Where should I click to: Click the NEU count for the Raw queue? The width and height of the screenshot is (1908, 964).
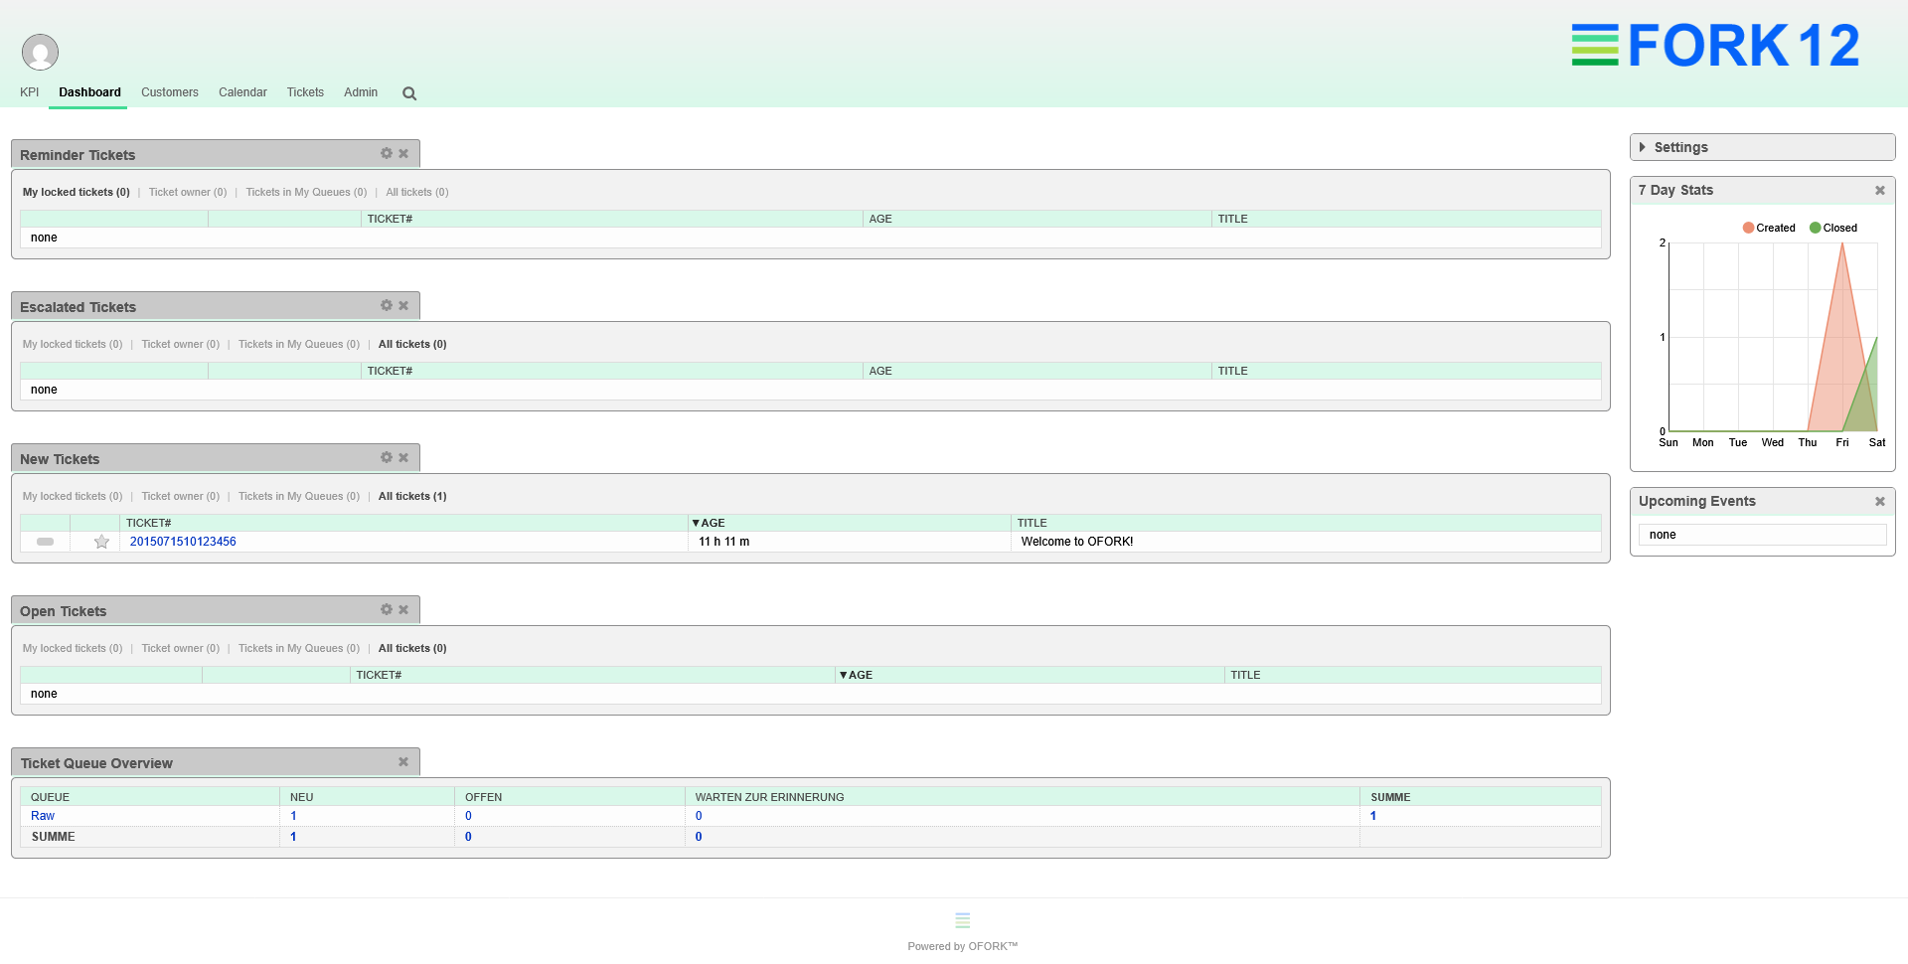click(x=293, y=815)
